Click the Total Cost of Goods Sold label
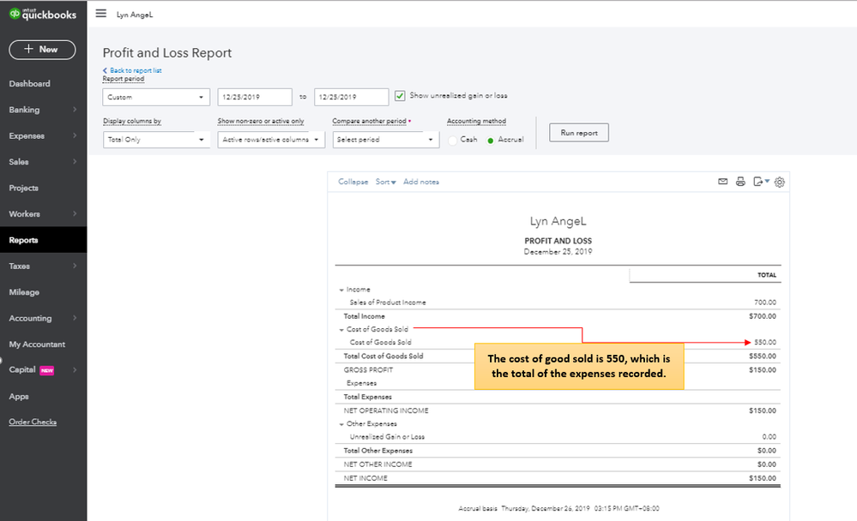This screenshot has width=857, height=521. (x=383, y=356)
